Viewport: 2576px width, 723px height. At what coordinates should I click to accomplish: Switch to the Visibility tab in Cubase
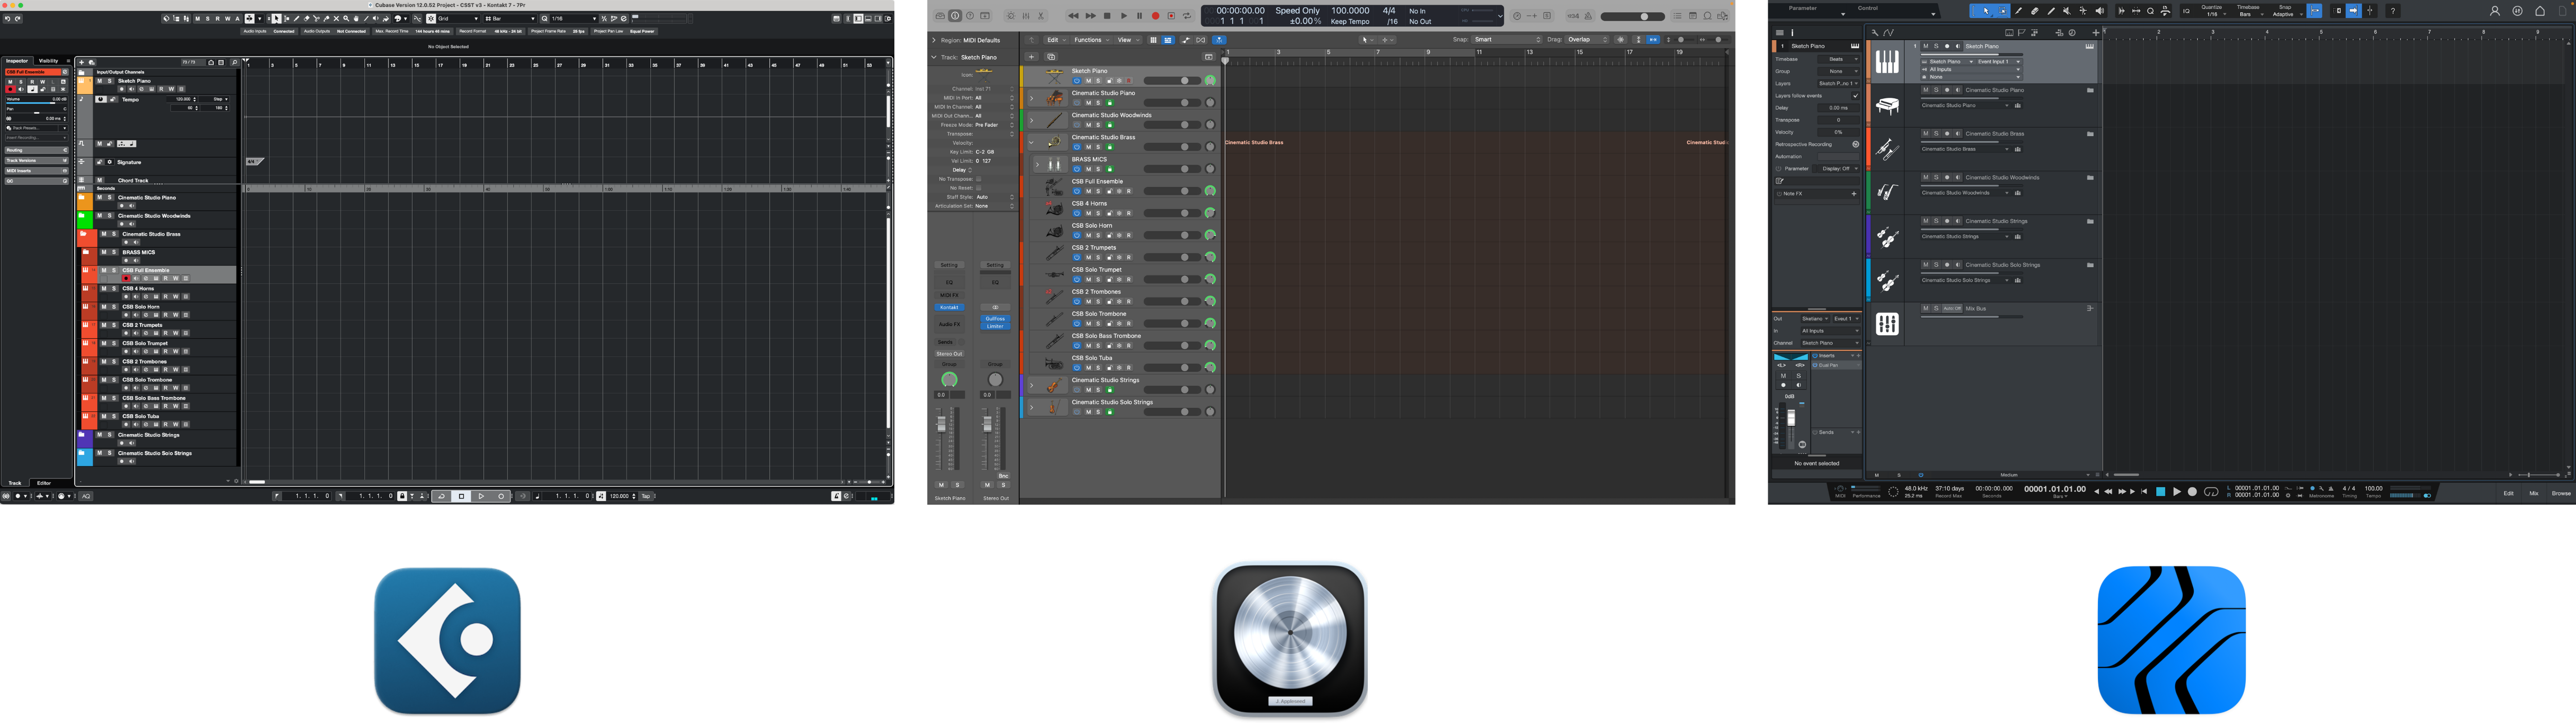(x=48, y=61)
